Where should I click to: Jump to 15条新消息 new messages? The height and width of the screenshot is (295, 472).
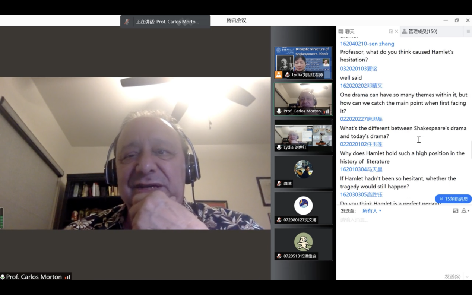point(453,199)
